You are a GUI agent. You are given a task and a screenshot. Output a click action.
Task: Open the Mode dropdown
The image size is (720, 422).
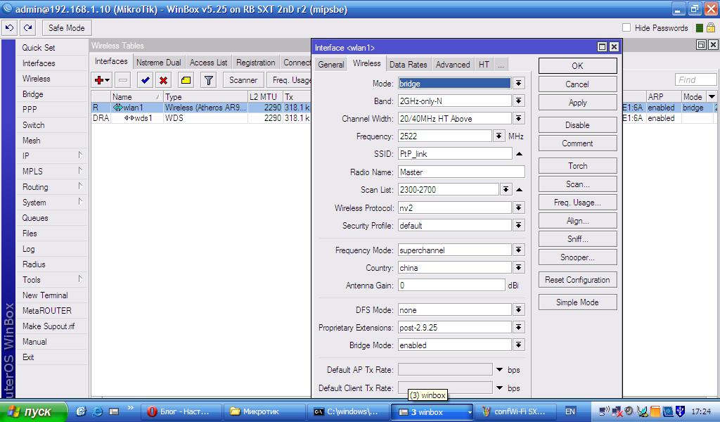point(518,83)
